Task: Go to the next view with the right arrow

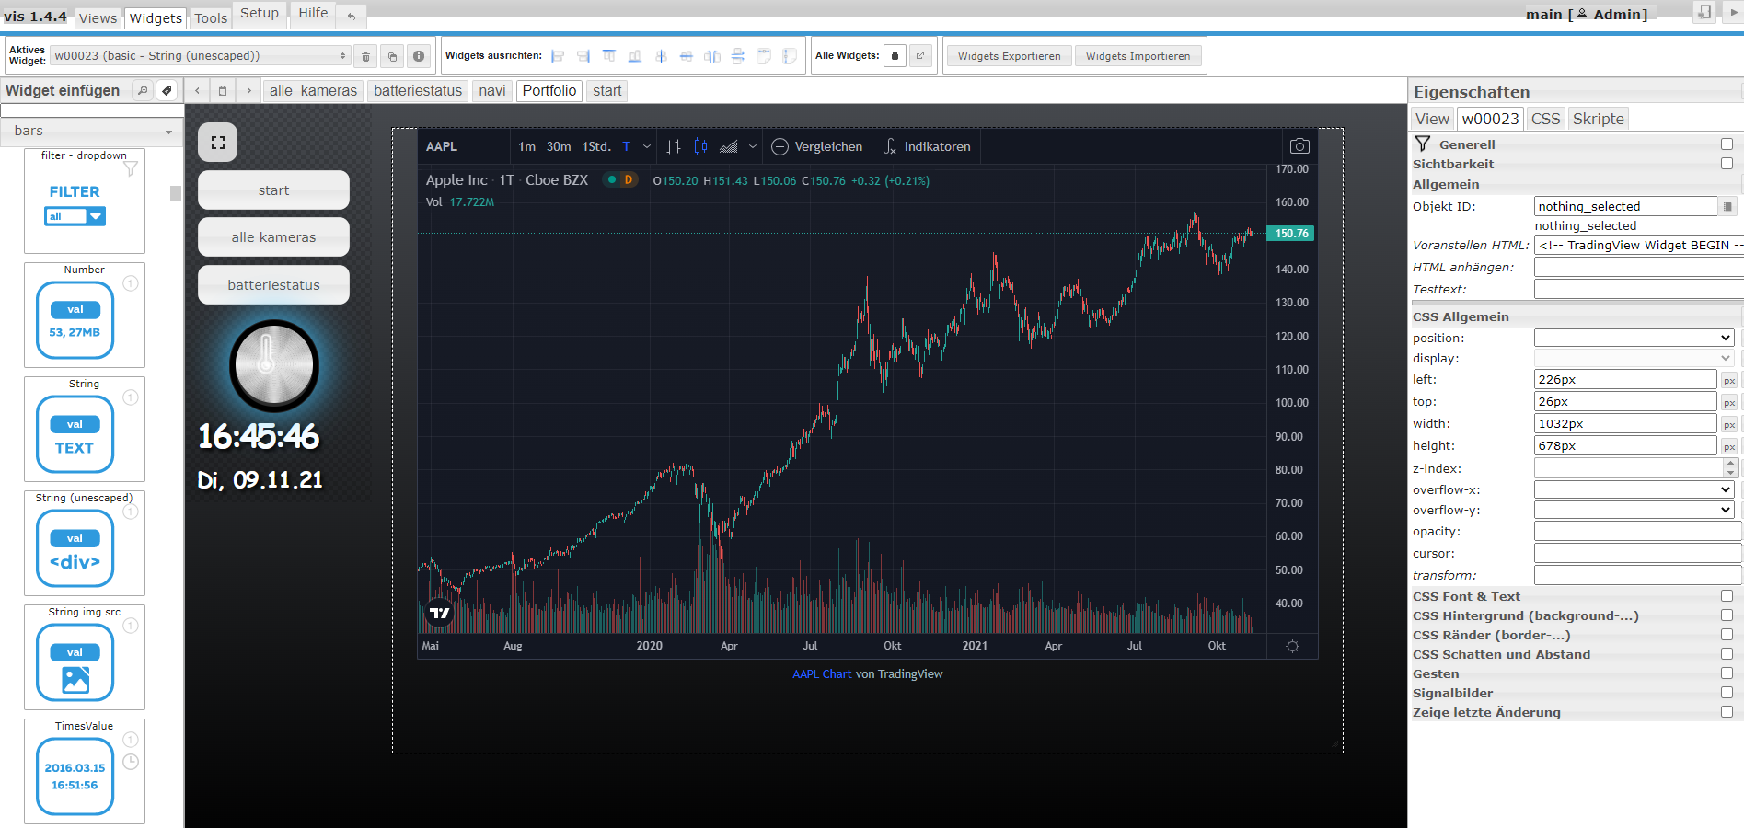Action: pos(248,91)
